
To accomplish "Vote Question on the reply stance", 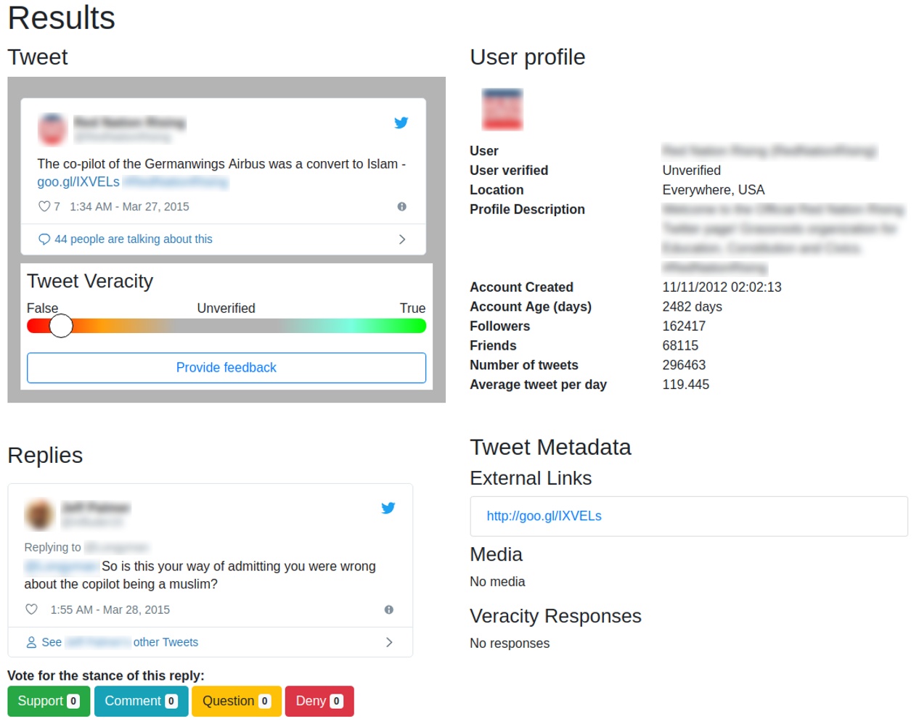I will (236, 701).
